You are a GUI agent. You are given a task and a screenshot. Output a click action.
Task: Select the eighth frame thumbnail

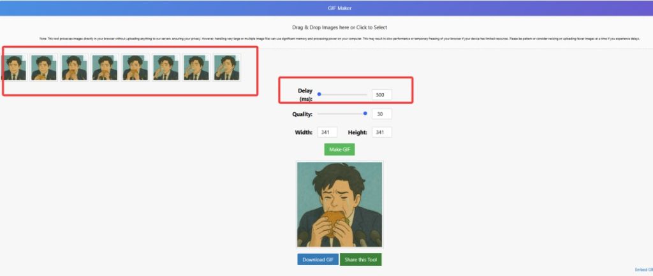226,67
